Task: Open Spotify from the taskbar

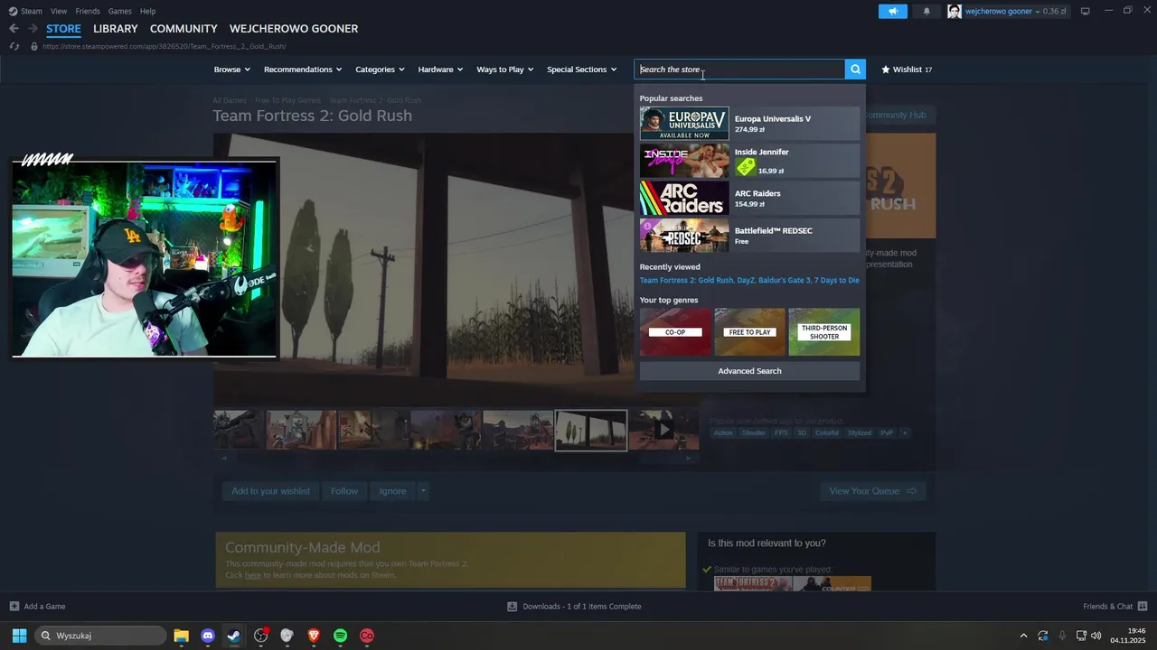Action: 341,636
